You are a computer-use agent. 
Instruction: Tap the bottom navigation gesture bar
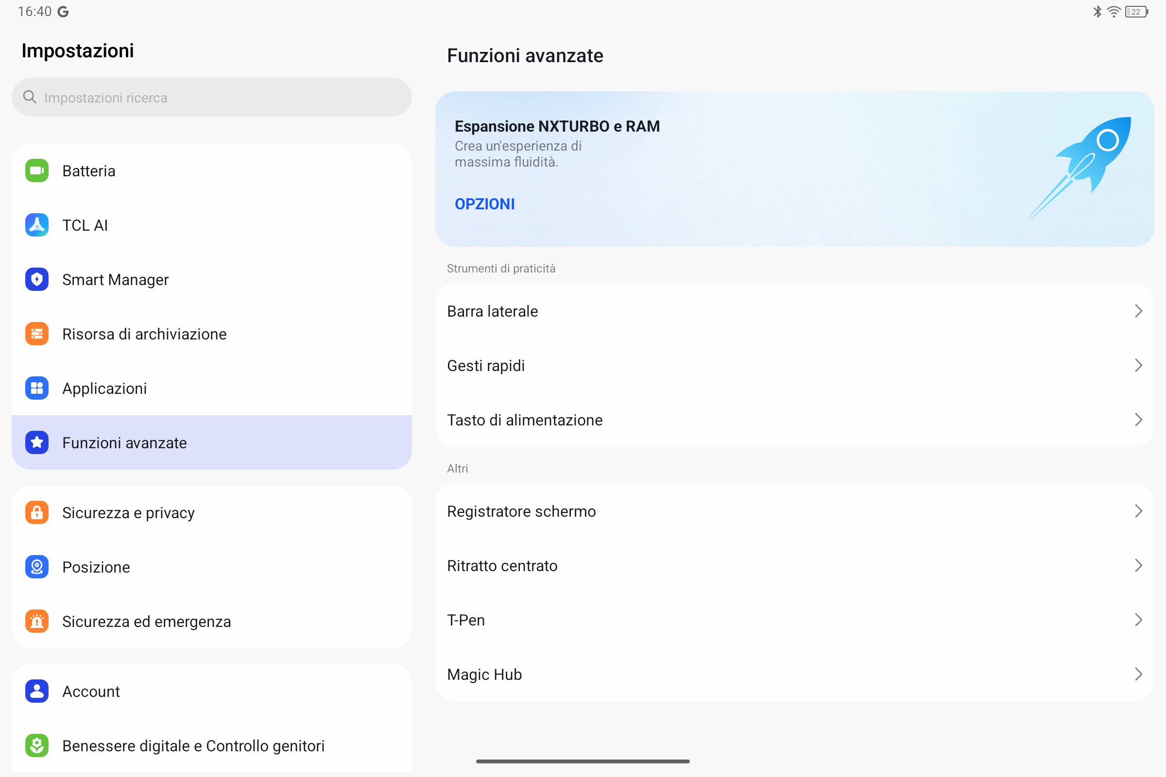tap(583, 761)
